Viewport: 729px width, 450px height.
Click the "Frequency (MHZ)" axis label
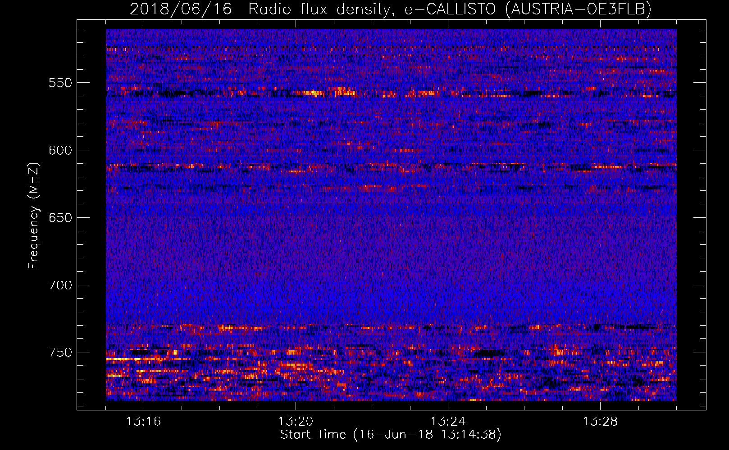point(34,216)
